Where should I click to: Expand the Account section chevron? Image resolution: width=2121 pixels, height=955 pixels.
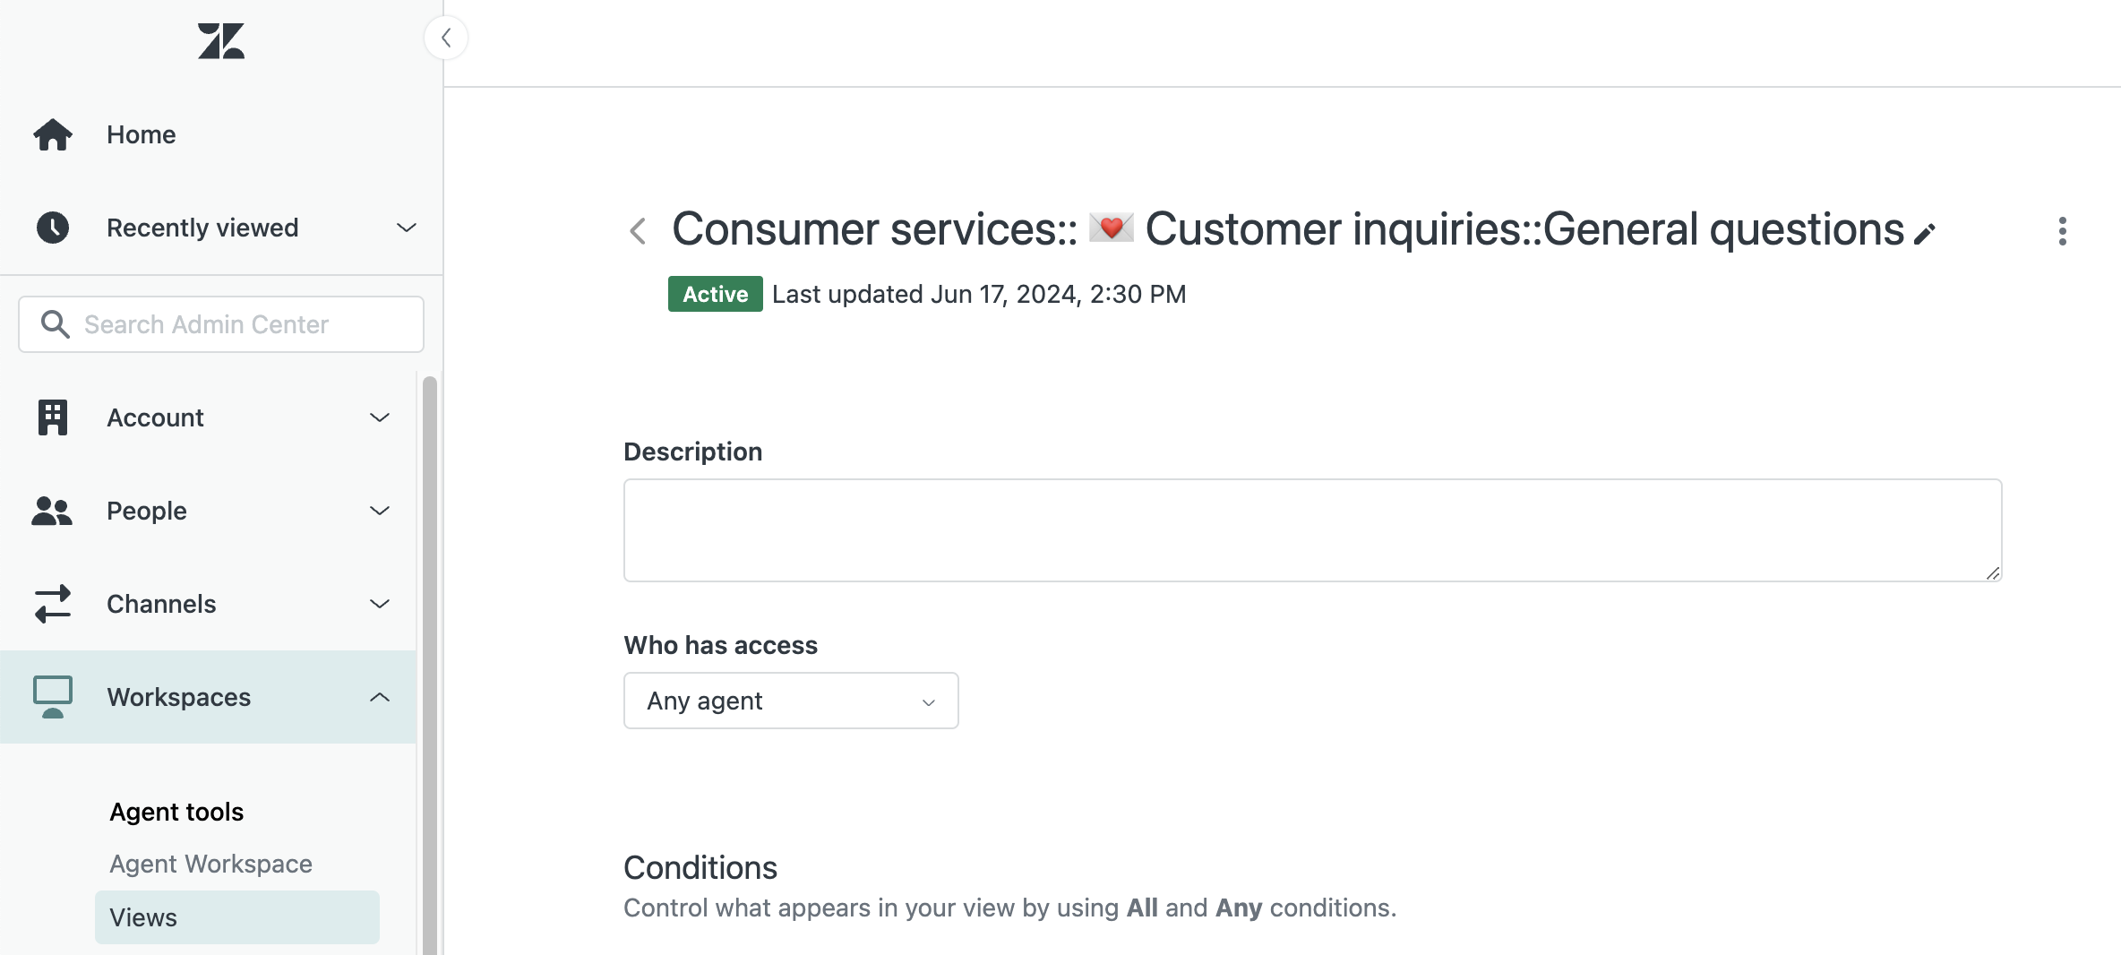click(x=380, y=417)
